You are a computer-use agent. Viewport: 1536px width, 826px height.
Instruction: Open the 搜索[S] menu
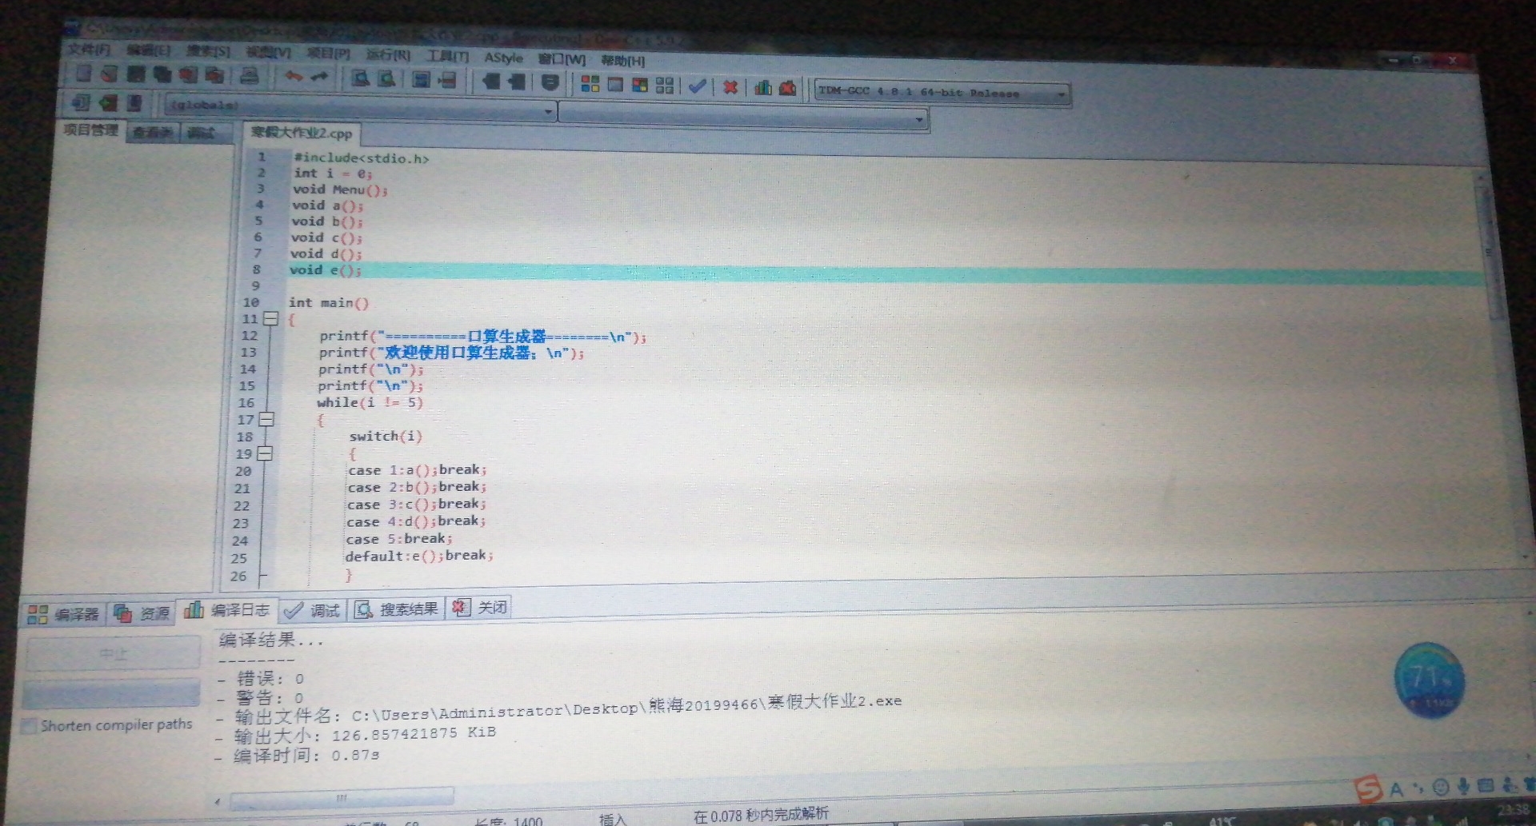click(x=208, y=51)
